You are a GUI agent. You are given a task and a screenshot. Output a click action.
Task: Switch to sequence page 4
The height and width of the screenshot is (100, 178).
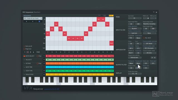click(x=33, y=52)
